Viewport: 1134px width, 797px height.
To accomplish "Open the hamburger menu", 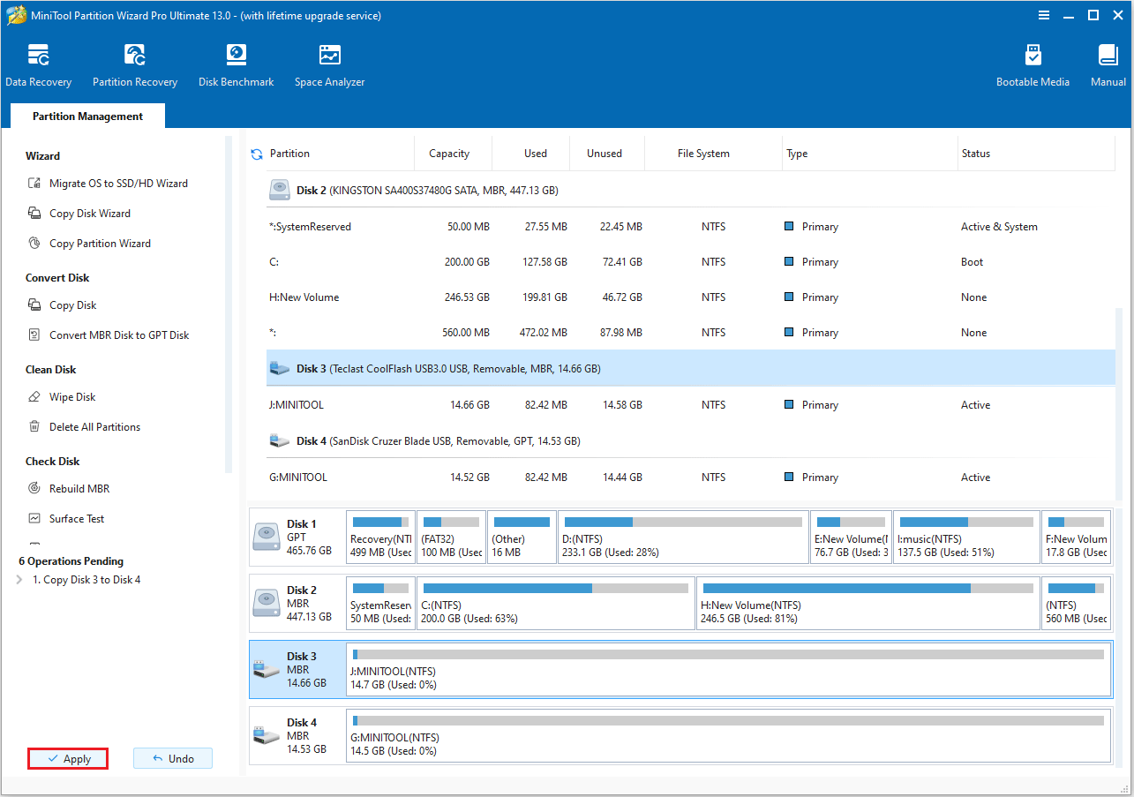I will point(1043,15).
